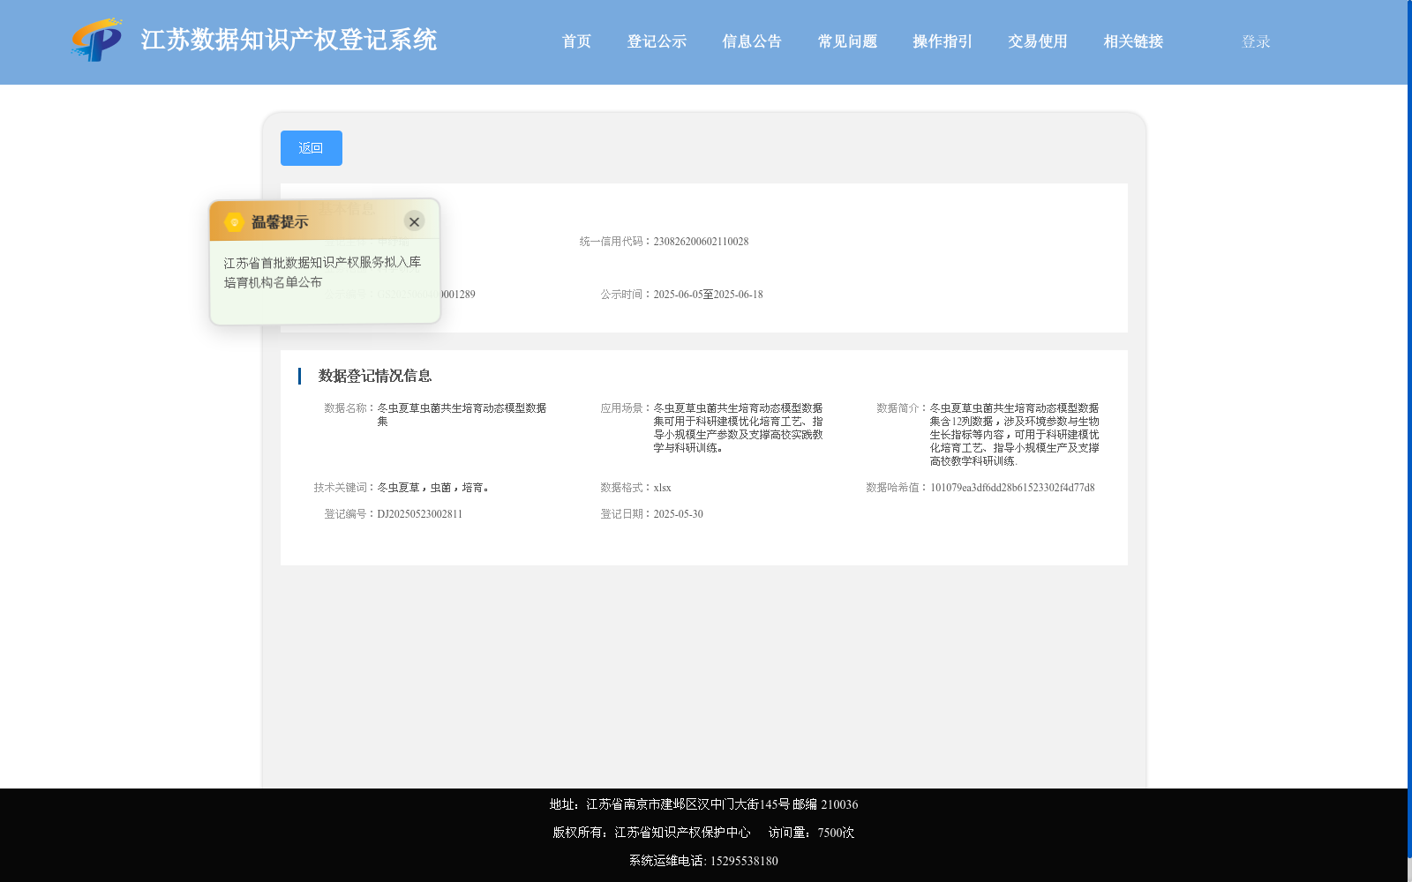Click the 访问量 7500次 counter
The image size is (1412, 882).
tap(811, 833)
